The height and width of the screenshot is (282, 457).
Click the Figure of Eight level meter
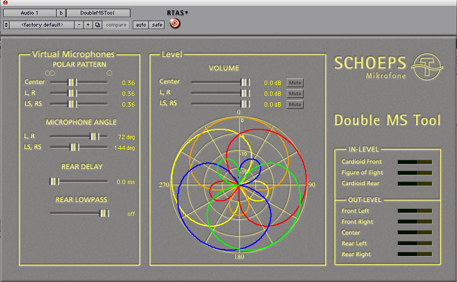point(415,173)
